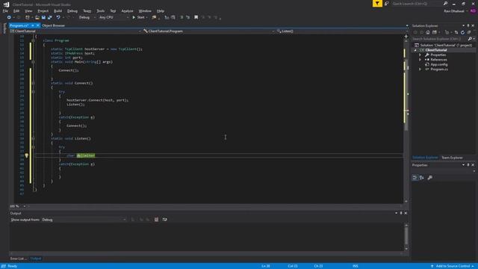Toggle bookmark icon in toolbar
The image size is (478, 269).
tap(196, 17)
